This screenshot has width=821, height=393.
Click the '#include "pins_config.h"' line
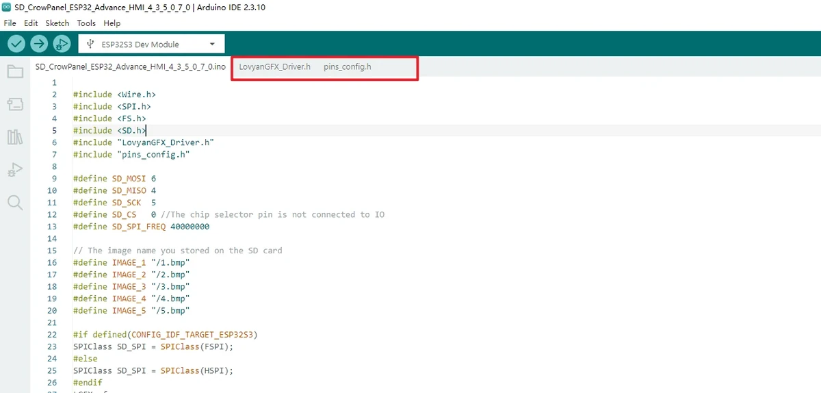(x=131, y=155)
